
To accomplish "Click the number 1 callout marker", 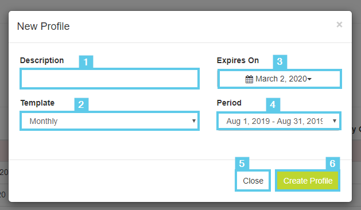I will (x=86, y=62).
